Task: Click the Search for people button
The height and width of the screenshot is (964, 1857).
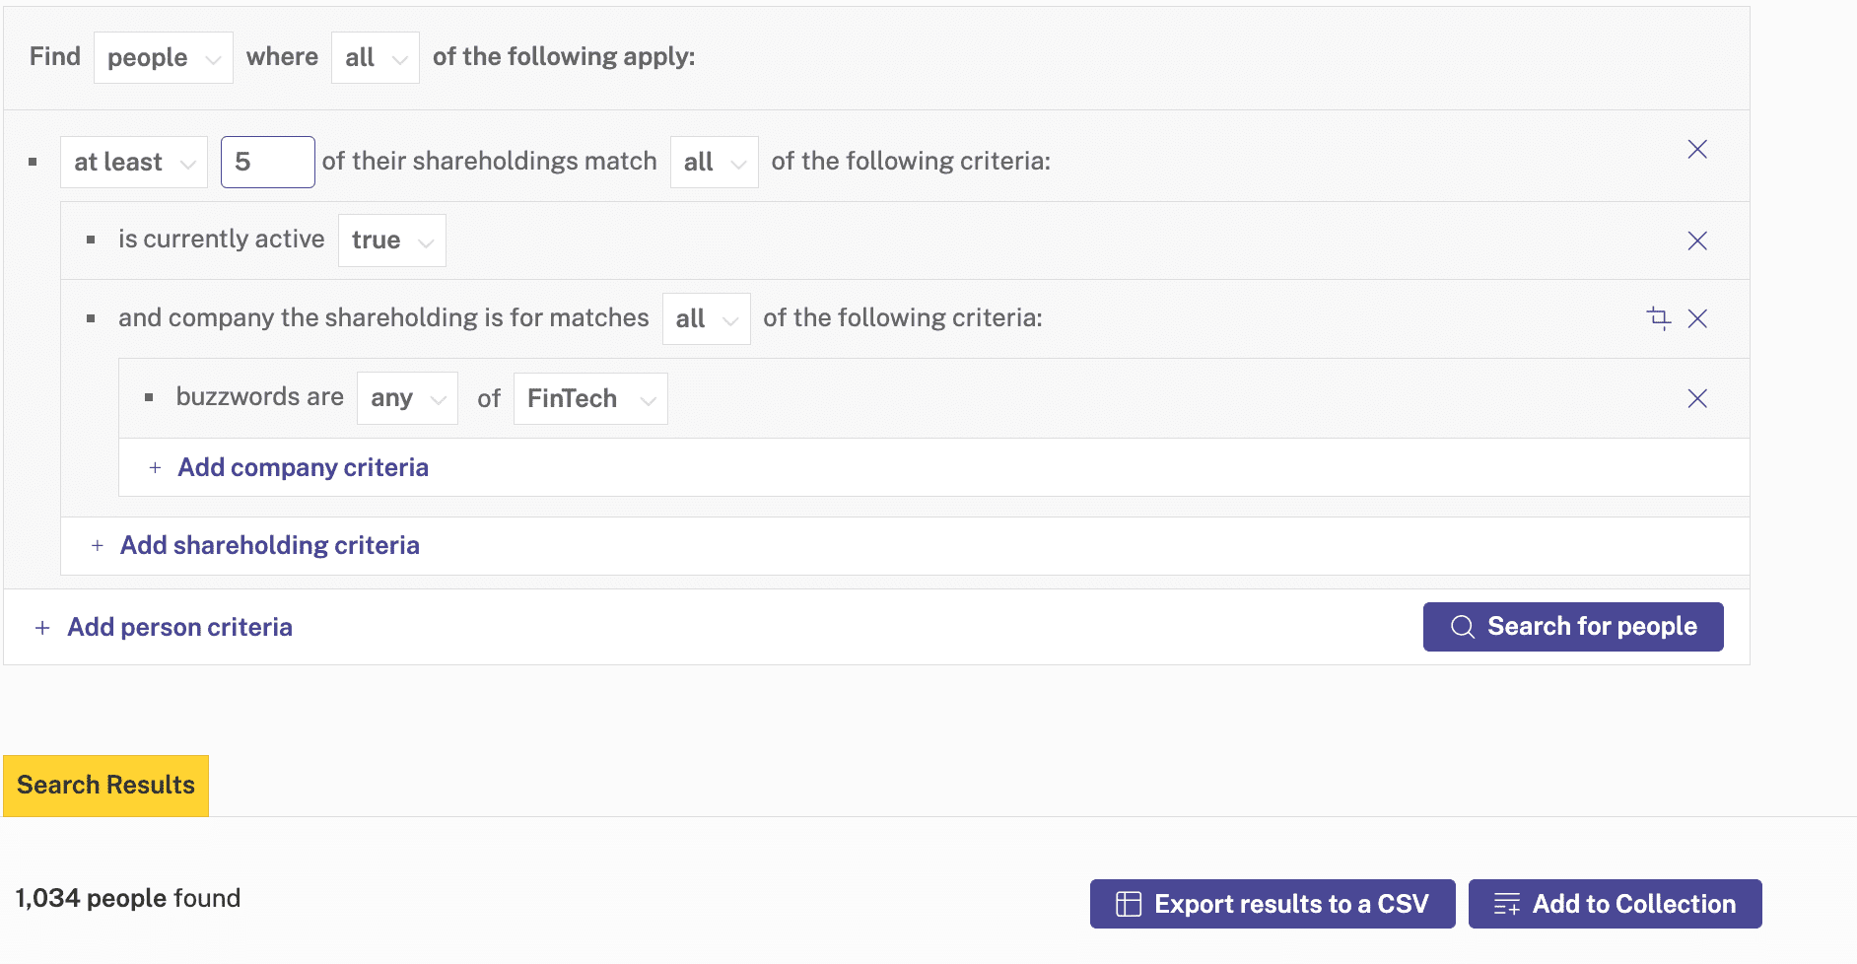Action: 1573,627
